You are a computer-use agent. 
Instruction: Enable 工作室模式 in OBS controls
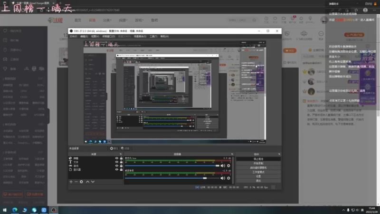258,172
